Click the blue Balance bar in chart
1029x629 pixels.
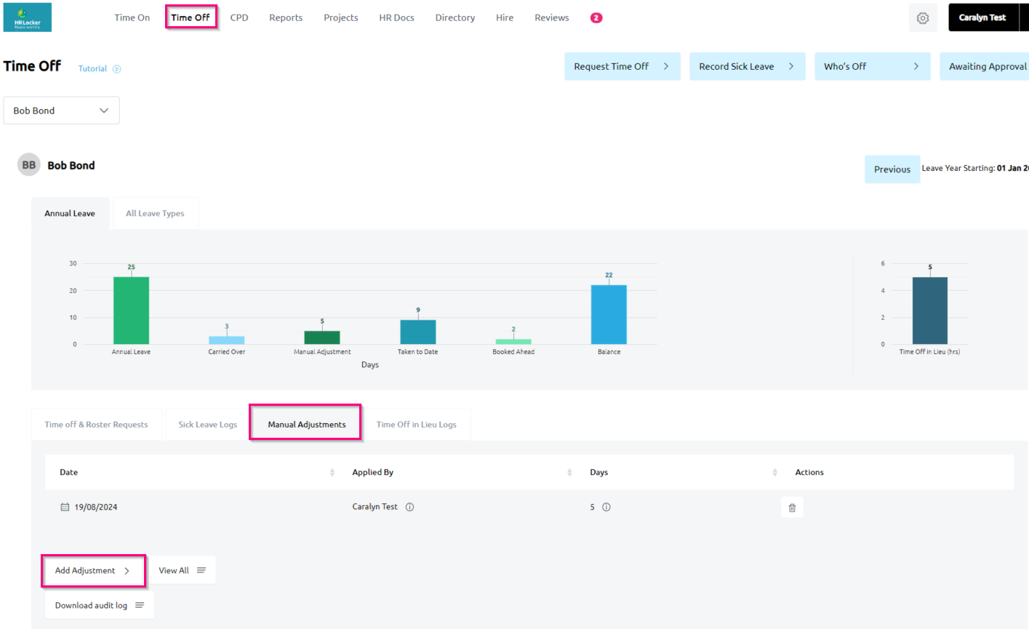pyautogui.click(x=609, y=314)
